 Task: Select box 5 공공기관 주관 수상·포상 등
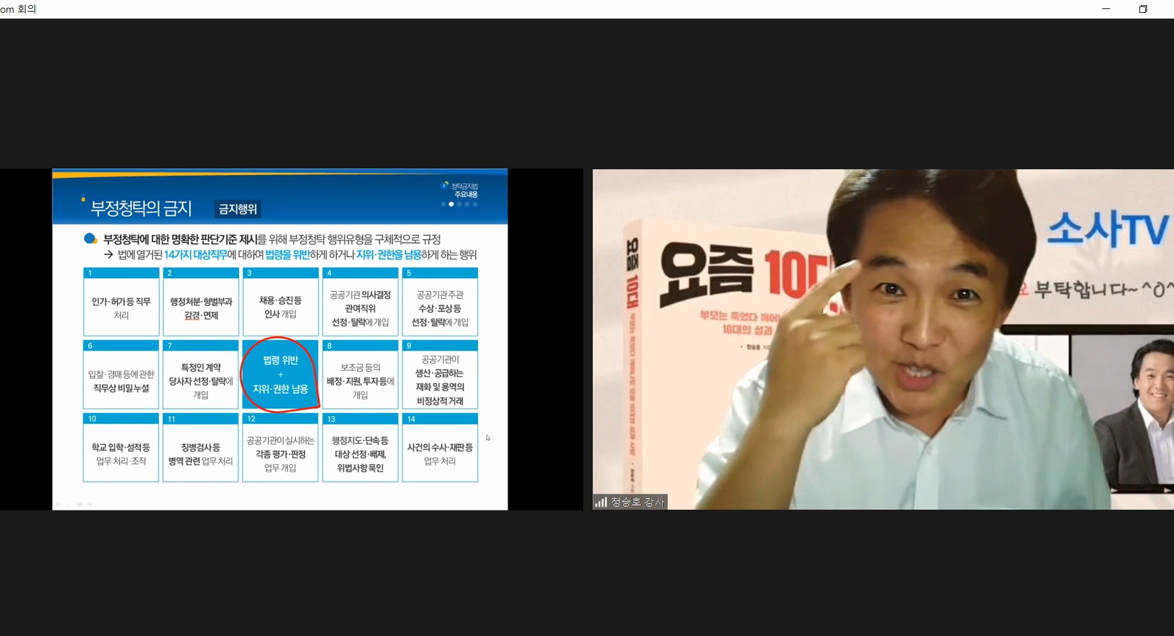coord(440,301)
